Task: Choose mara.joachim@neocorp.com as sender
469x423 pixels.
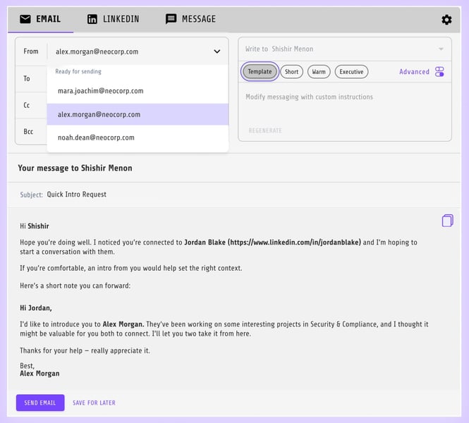Action: [x=100, y=91]
